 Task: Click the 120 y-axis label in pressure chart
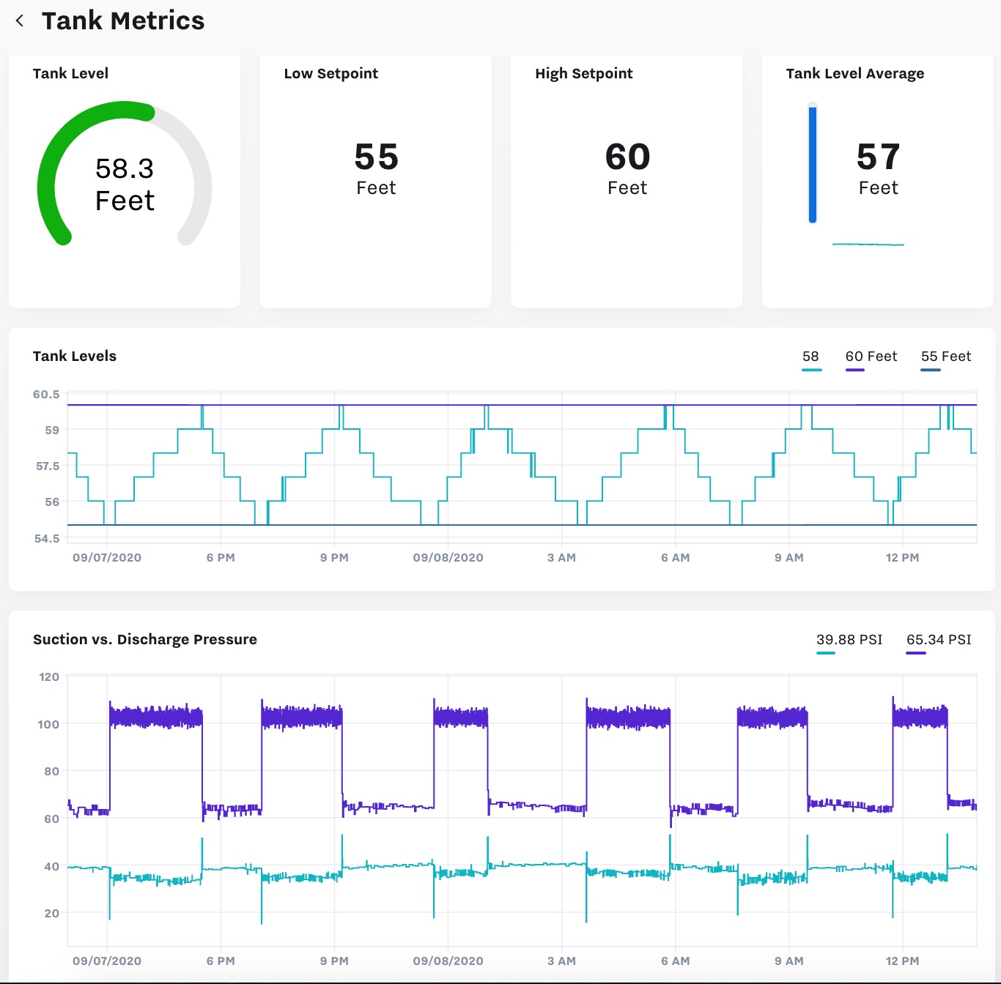(x=49, y=677)
